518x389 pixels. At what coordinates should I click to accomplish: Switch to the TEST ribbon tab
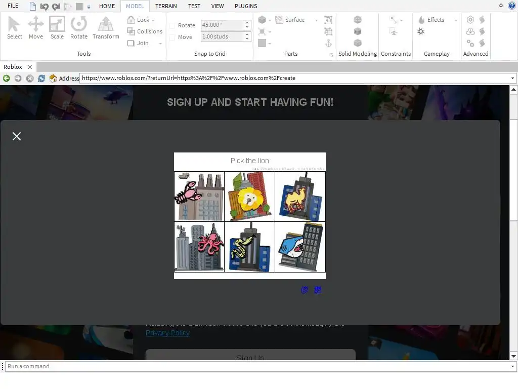pyautogui.click(x=194, y=6)
